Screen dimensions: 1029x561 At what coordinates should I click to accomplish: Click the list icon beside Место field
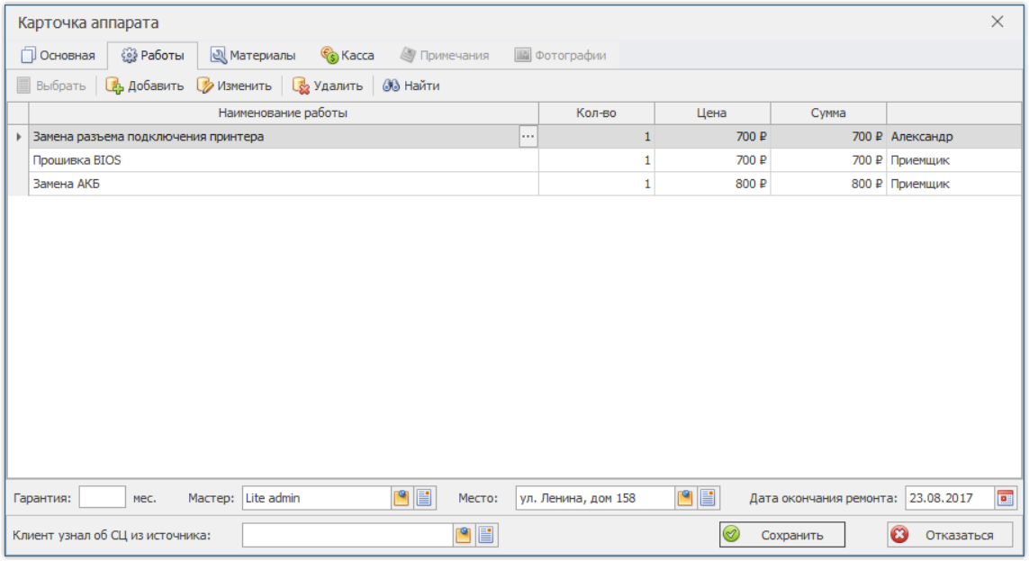pos(708,498)
